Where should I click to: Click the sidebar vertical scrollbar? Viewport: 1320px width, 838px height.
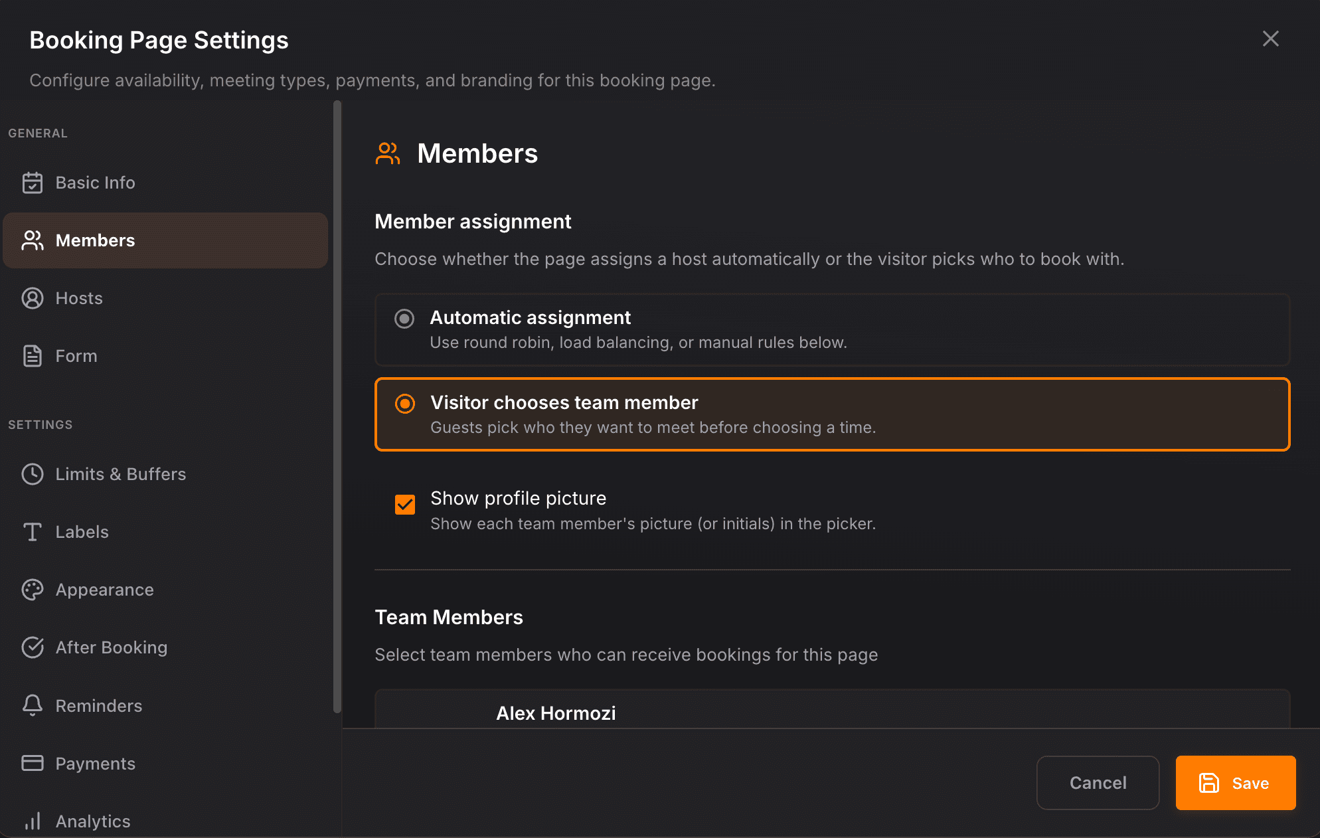point(337,406)
